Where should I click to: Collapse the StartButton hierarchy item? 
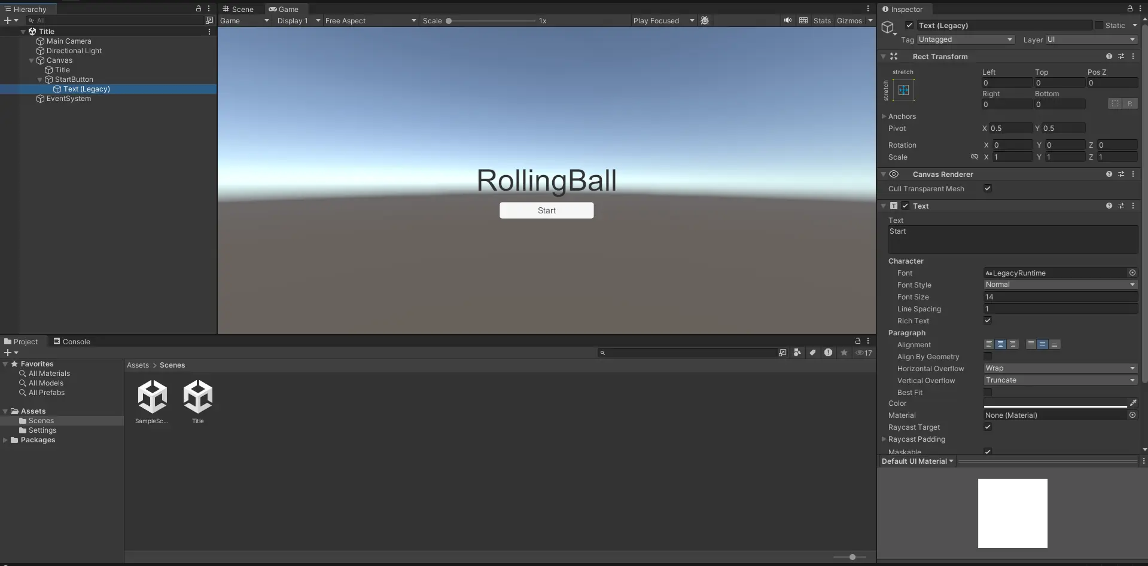coord(39,79)
